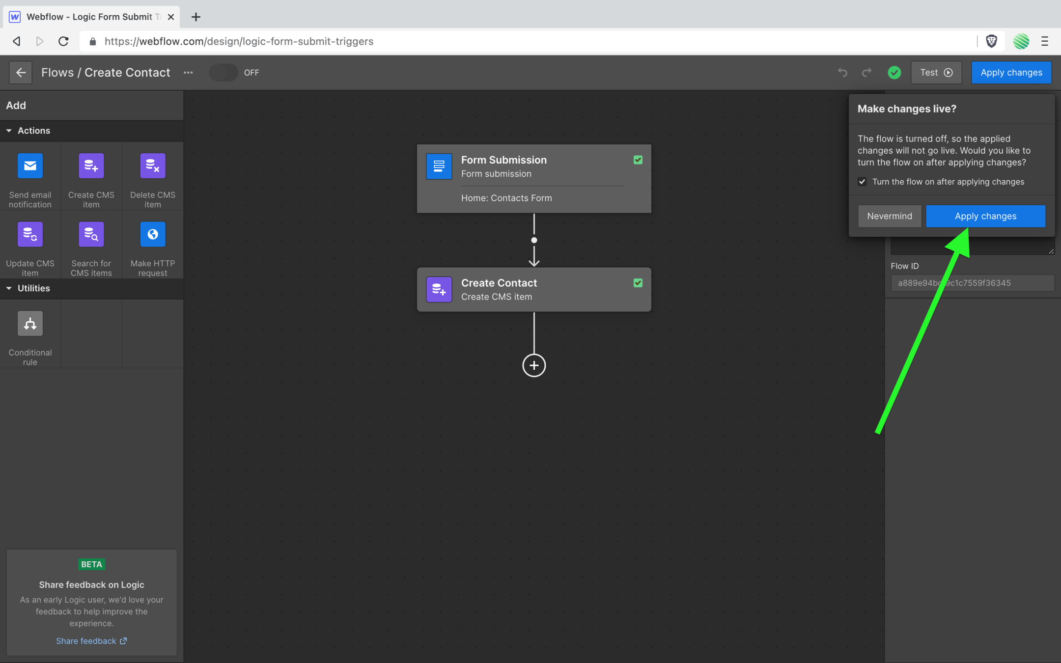Click the plus circle to add step
Image resolution: width=1061 pixels, height=663 pixels.
[534, 365]
